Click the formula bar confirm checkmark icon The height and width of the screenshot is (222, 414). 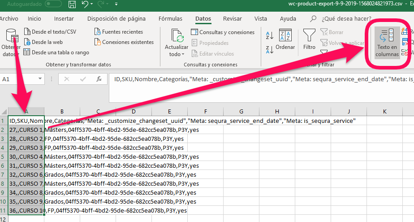point(83,79)
